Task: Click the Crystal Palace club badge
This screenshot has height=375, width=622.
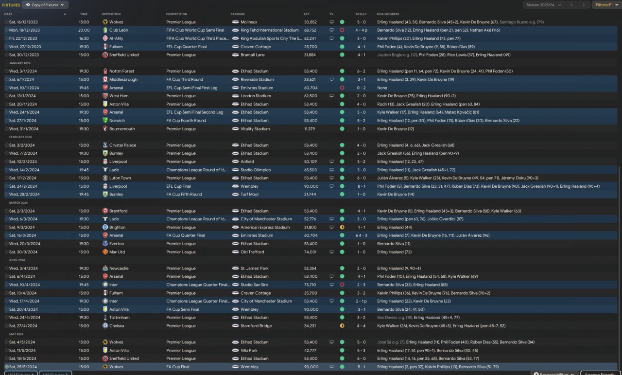Action: tap(105, 145)
